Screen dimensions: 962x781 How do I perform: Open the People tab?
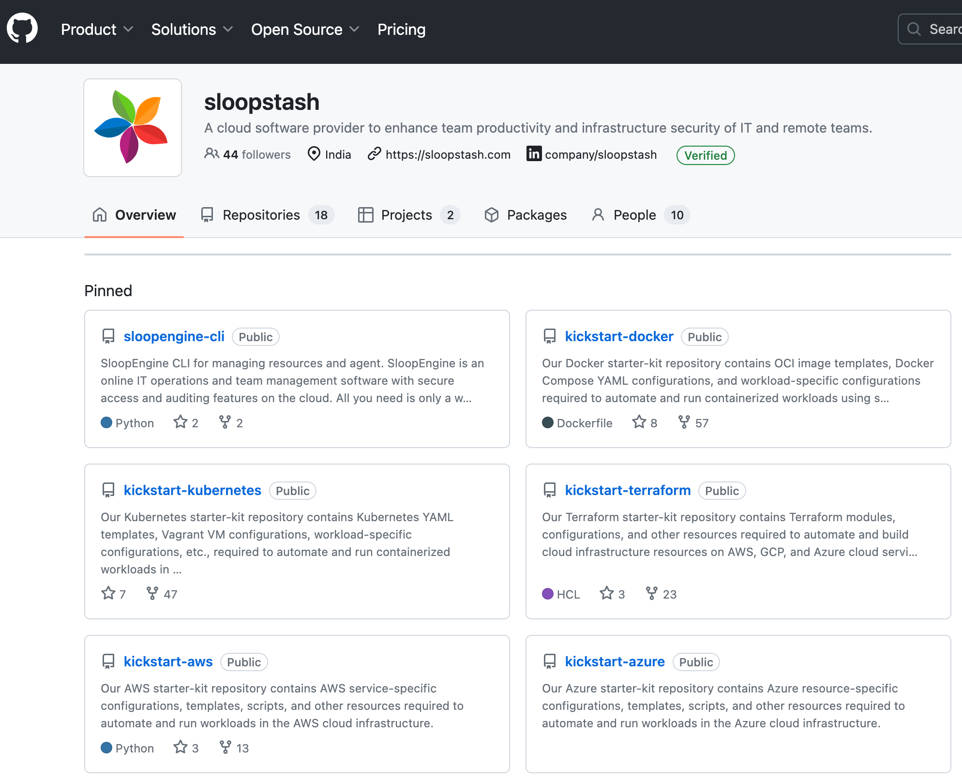click(641, 215)
